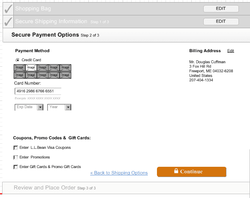Click the Shopping Bag checkmark icon

(8, 9)
